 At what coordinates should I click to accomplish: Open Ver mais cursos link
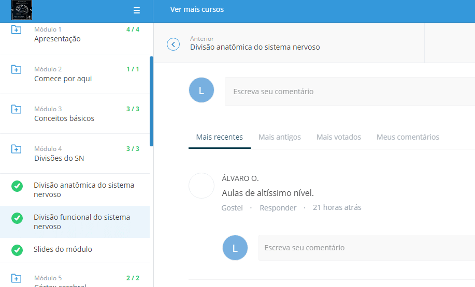pos(197,9)
